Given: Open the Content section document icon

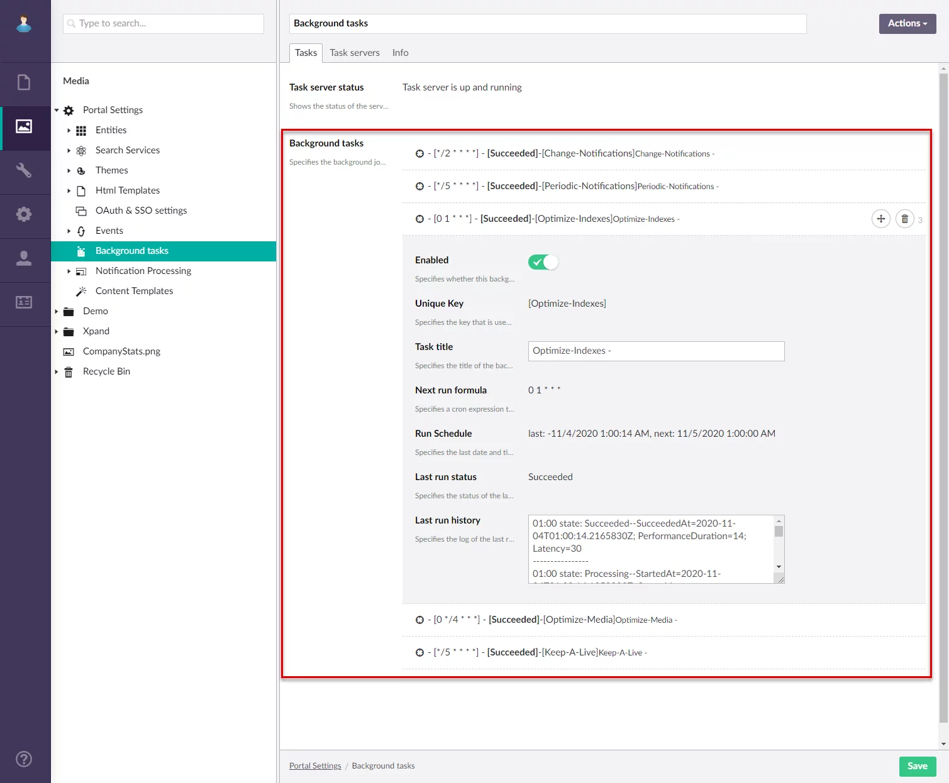Looking at the screenshot, I should pyautogui.click(x=24, y=82).
